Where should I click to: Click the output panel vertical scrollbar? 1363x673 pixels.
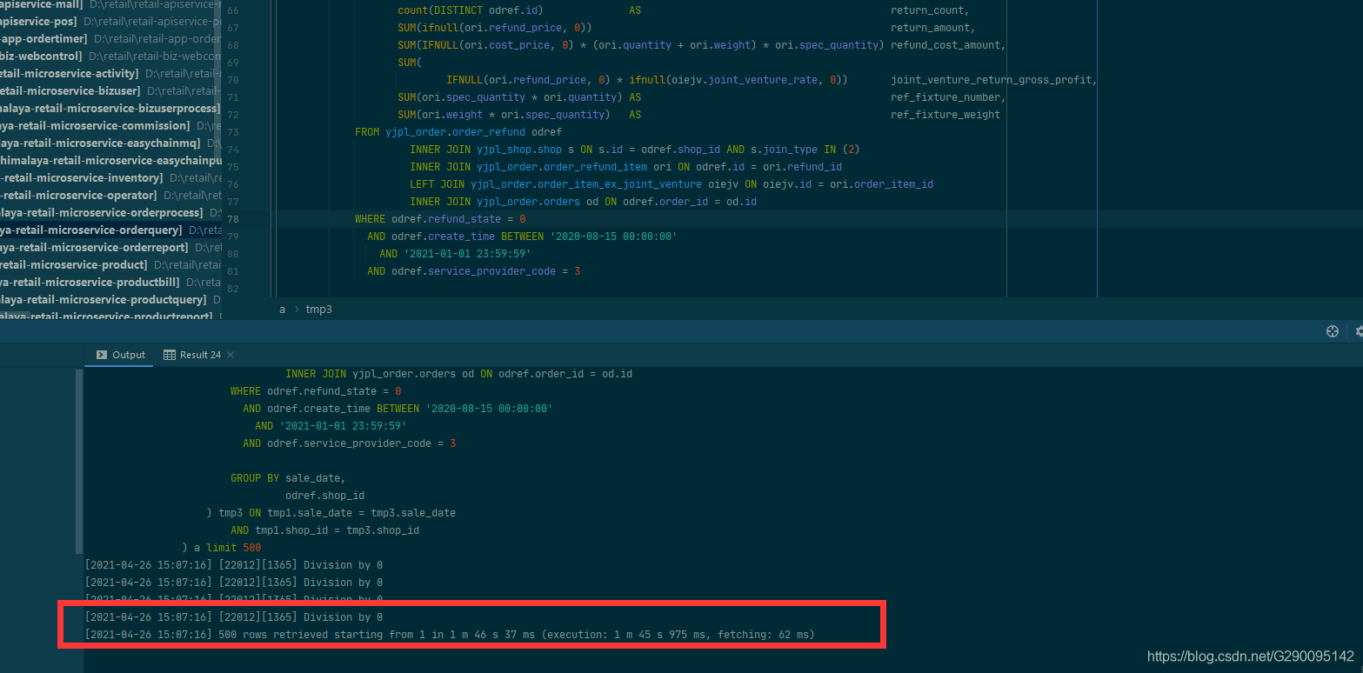tap(80, 461)
